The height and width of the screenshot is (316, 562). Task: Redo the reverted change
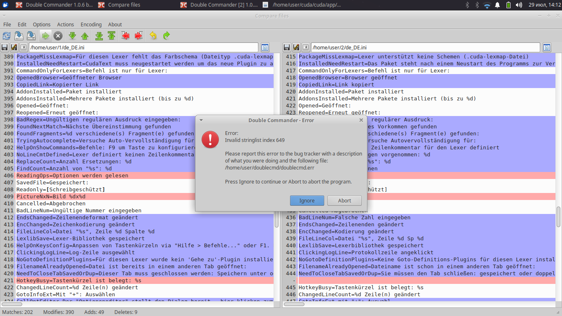point(165,36)
